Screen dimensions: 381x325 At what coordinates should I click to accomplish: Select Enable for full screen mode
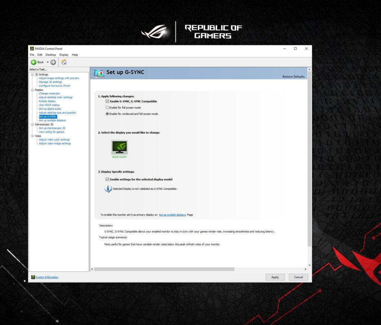[107, 107]
